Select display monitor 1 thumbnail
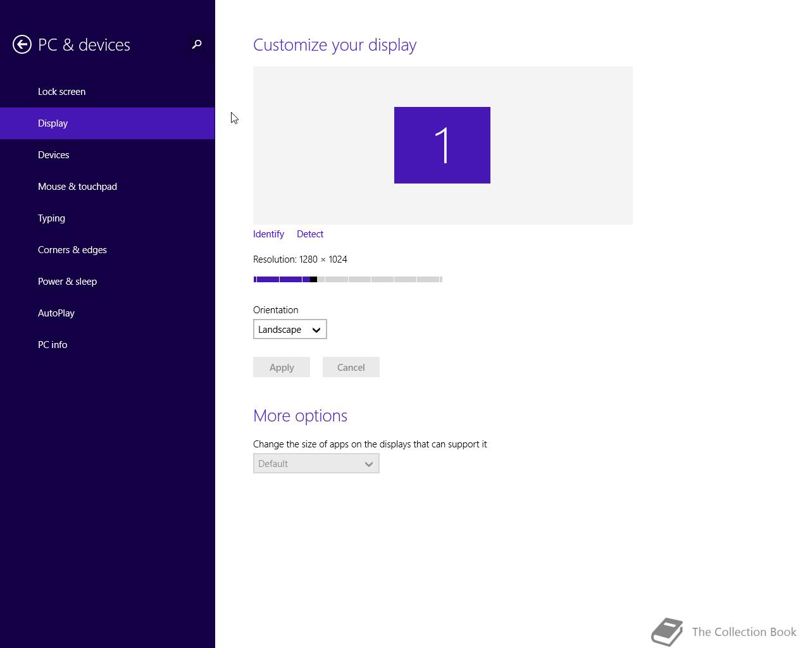 tap(442, 145)
